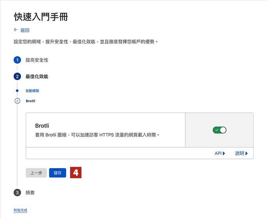Image resolution: width=267 pixels, height=219 pixels.
Task: Click the step 1 circle icon
Action: (x=17, y=60)
